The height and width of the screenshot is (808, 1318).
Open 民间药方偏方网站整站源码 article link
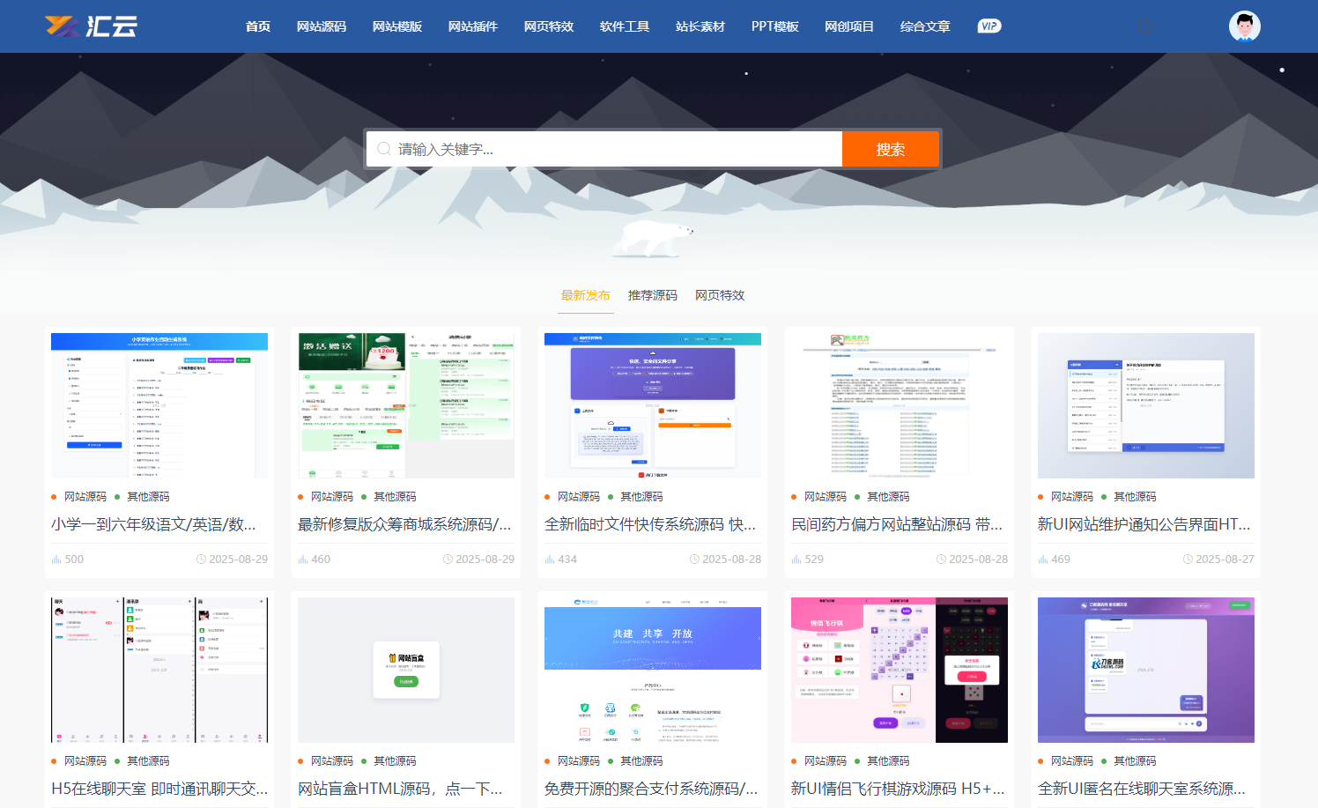click(x=896, y=524)
